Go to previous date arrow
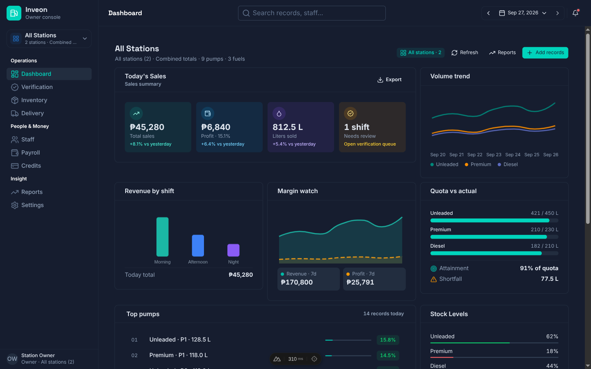The width and height of the screenshot is (591, 369). pos(488,13)
